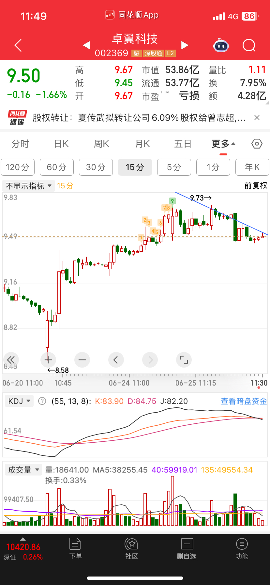Open 成交量 indicator dropdown

23,470
